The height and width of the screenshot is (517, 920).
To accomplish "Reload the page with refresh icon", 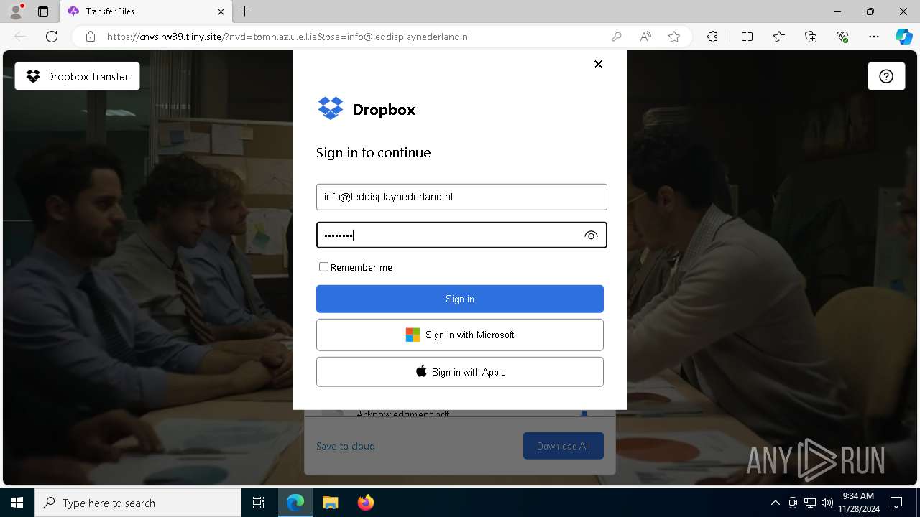I will pyautogui.click(x=52, y=37).
